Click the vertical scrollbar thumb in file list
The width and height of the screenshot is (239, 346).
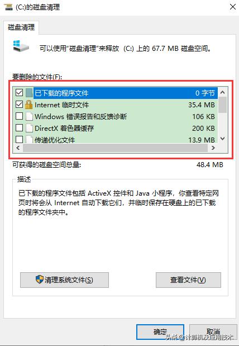[x=223, y=105]
